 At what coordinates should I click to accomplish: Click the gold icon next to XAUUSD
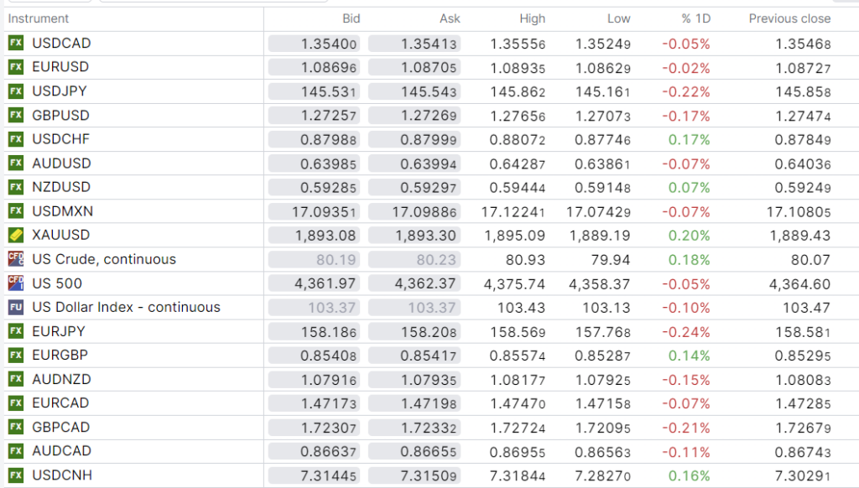pyautogui.click(x=16, y=236)
